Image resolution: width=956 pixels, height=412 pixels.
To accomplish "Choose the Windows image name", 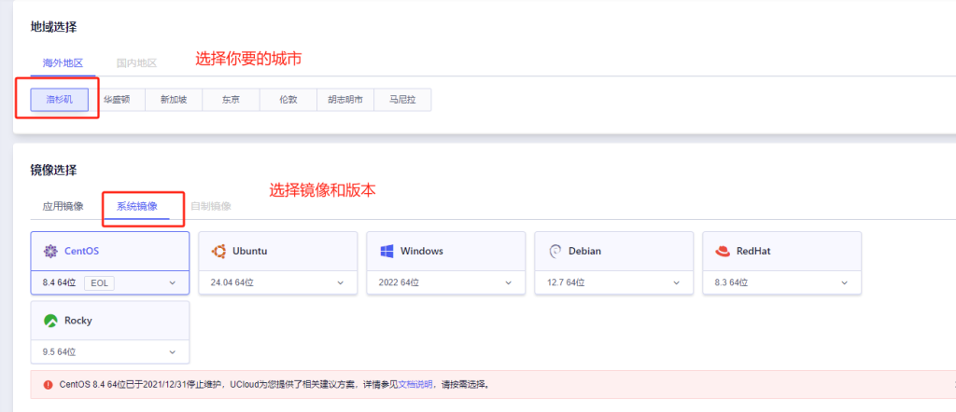I will click(422, 251).
